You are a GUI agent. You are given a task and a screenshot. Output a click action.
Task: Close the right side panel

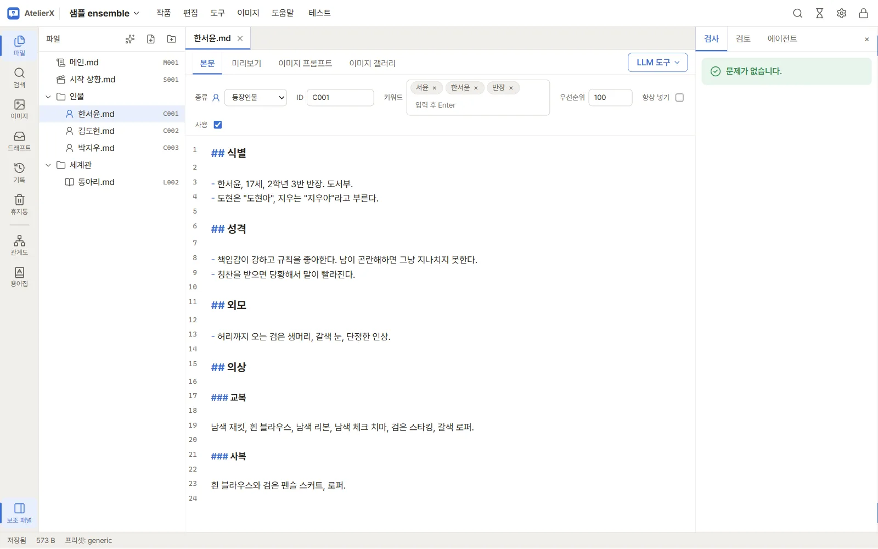867,39
